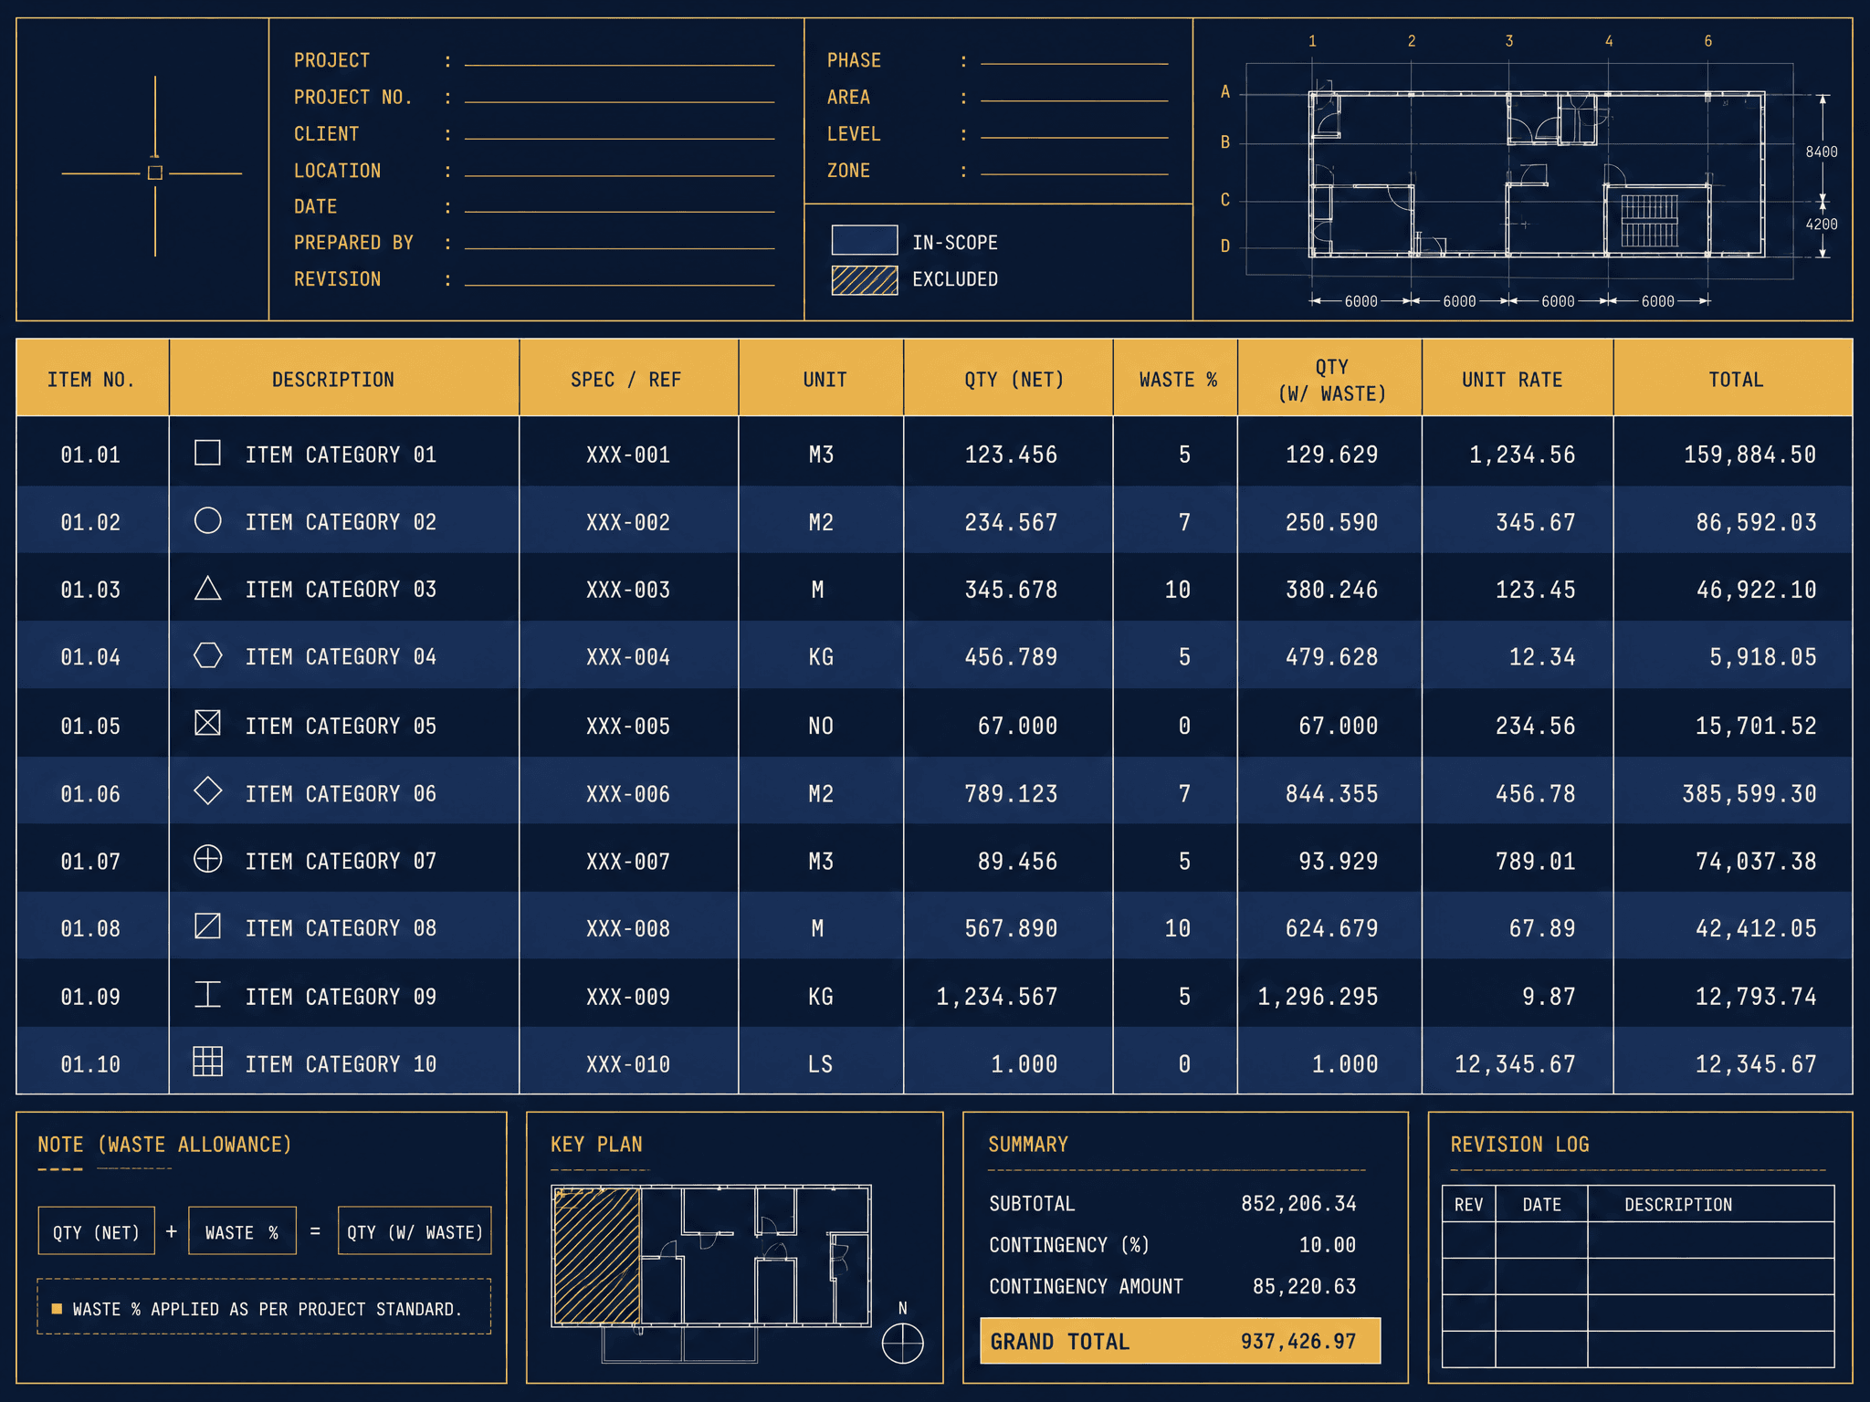
Task: Click unit rate 12,345.67 in the UNIT RATE column
Action: (x=1515, y=1064)
